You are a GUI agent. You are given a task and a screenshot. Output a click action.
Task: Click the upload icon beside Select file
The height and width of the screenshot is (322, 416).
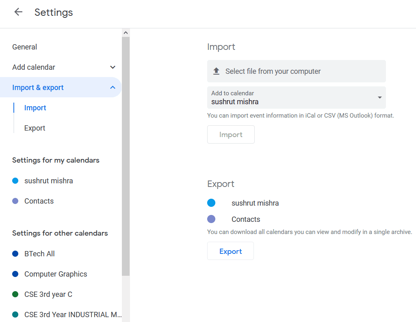pos(216,71)
